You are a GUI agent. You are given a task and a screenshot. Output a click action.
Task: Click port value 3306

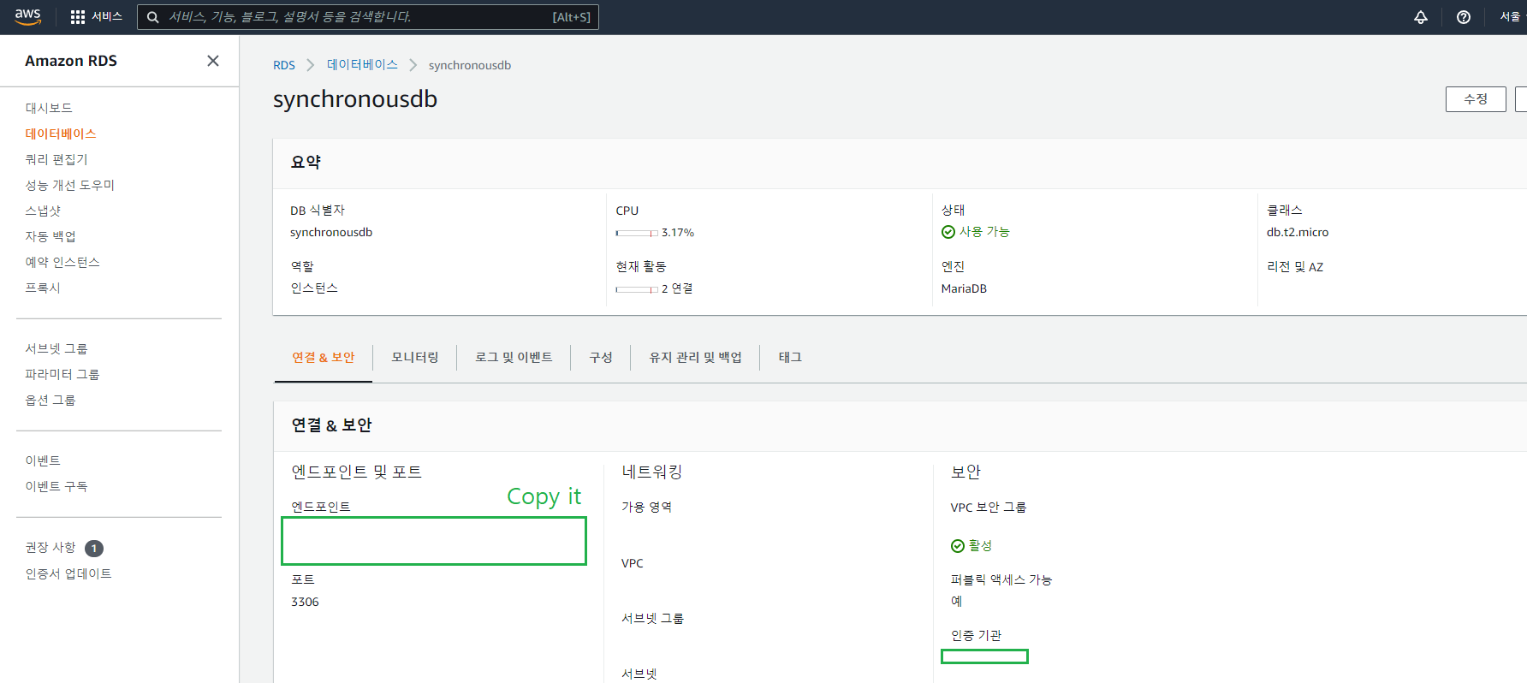(x=305, y=602)
